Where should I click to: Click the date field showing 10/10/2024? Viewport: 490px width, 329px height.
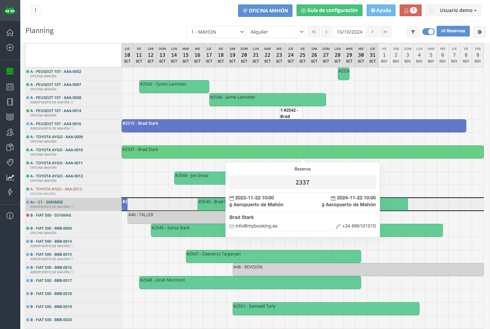coord(349,32)
